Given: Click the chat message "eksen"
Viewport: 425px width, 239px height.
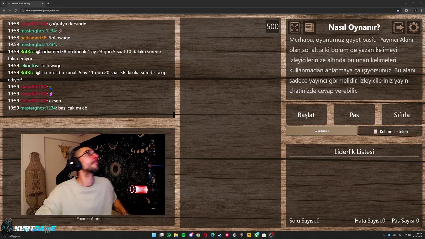Looking at the screenshot, I should coord(55,101).
